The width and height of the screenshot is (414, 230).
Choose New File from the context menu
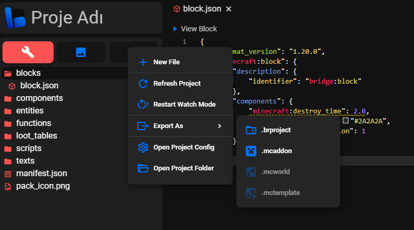point(166,62)
